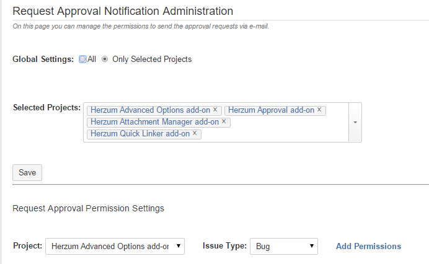Image resolution: width=429 pixels, height=264 pixels.
Task: Remove Herzum Quick Linker add-on tag
Action: (x=195, y=133)
